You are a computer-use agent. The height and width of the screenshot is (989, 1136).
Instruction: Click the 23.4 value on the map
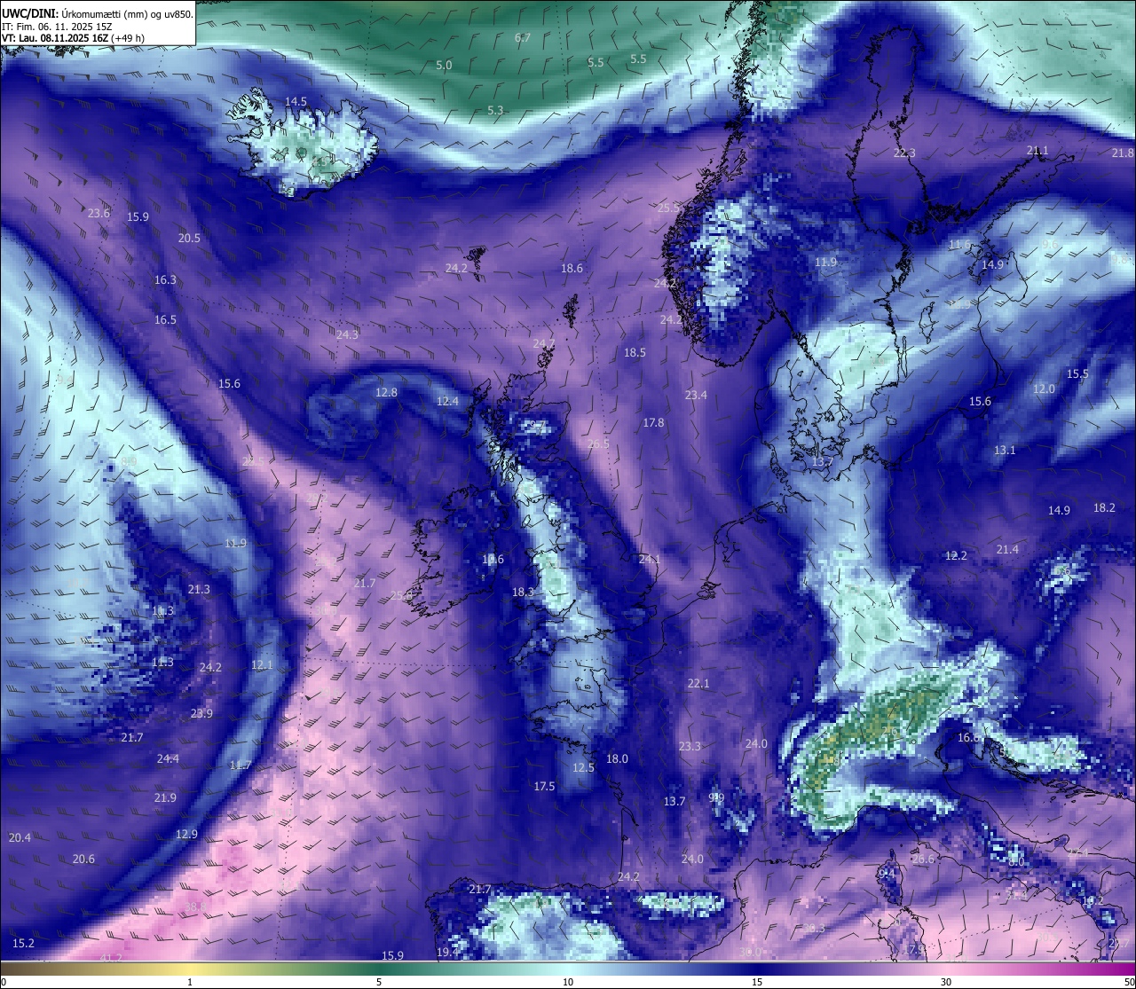(696, 395)
